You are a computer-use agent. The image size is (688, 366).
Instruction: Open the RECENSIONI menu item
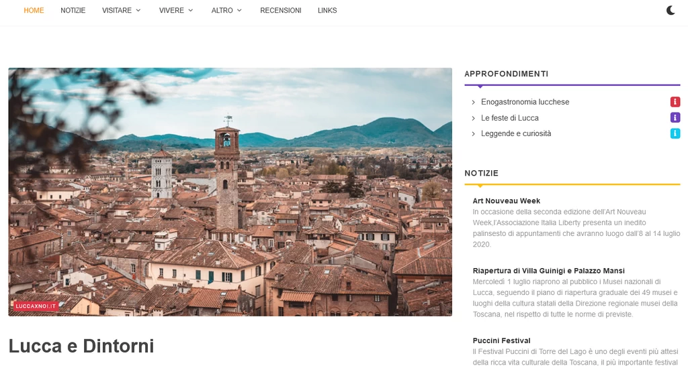click(x=280, y=10)
